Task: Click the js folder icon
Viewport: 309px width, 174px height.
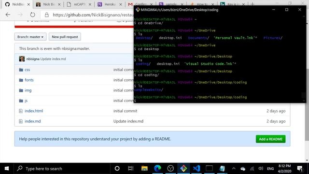Action: (x=21, y=101)
